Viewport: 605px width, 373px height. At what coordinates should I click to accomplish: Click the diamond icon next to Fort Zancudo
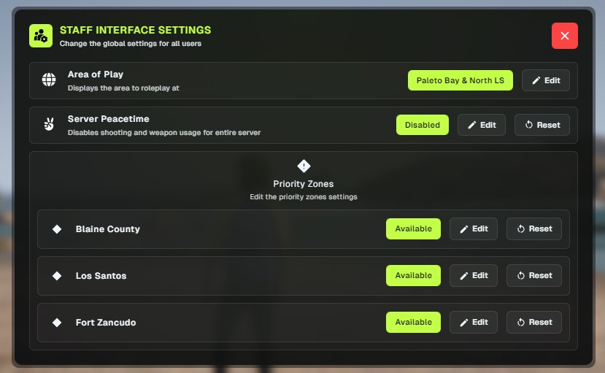pos(57,323)
